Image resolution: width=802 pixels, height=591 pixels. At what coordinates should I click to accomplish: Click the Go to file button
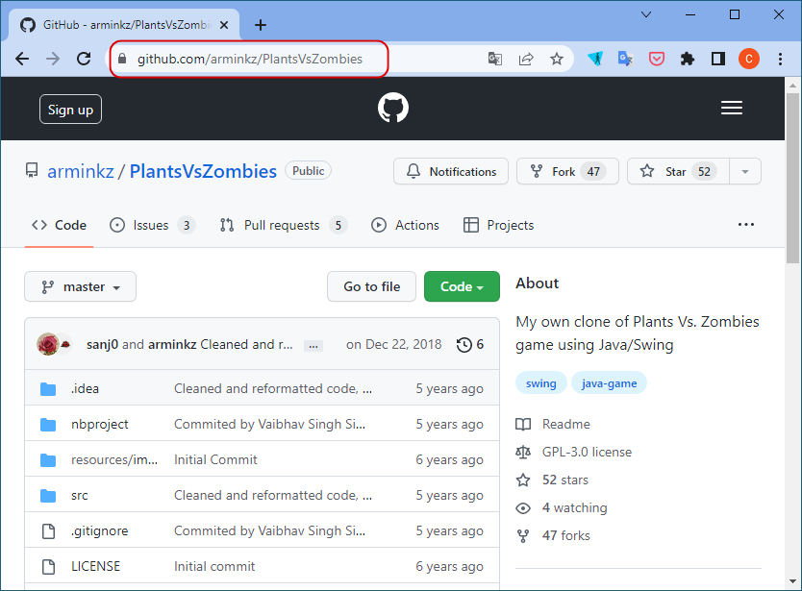(x=372, y=286)
